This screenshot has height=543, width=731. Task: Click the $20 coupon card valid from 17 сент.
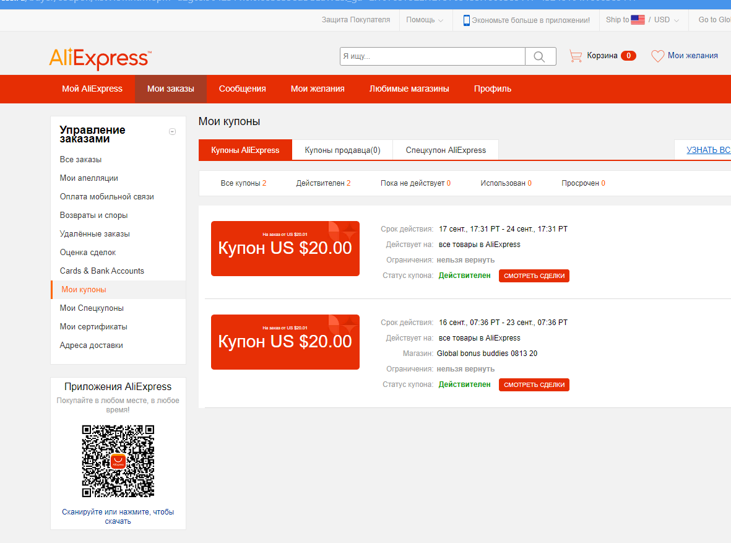(x=285, y=249)
